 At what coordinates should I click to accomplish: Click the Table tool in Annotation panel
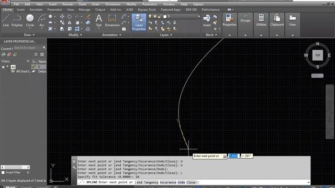coord(124,29)
